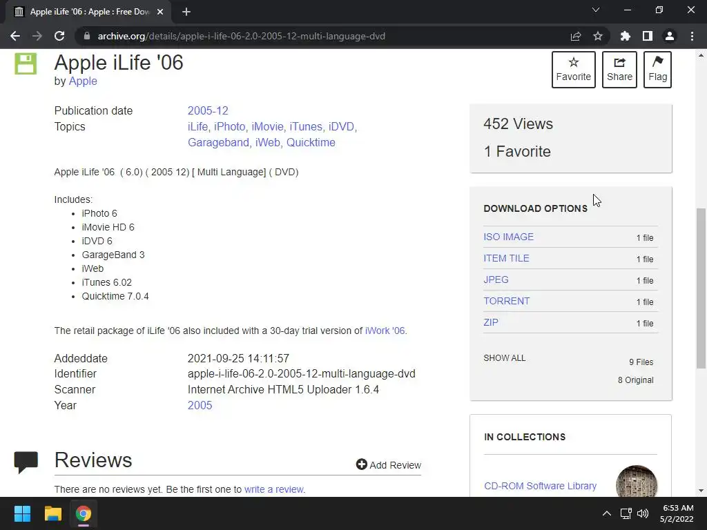The height and width of the screenshot is (530, 707).
Task: Select the Apple iLife '06 browser tab
Action: coord(88,12)
